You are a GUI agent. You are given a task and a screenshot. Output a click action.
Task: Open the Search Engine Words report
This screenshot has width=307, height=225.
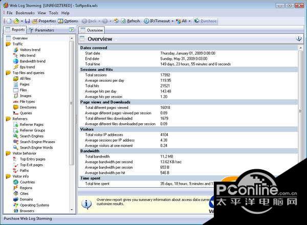click(x=36, y=147)
